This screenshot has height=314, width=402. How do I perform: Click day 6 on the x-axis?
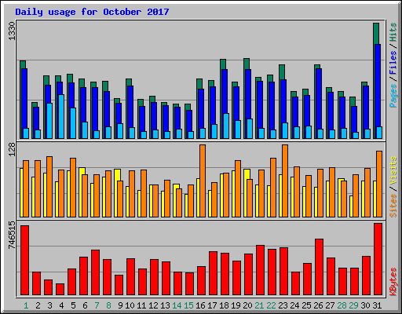click(85, 305)
